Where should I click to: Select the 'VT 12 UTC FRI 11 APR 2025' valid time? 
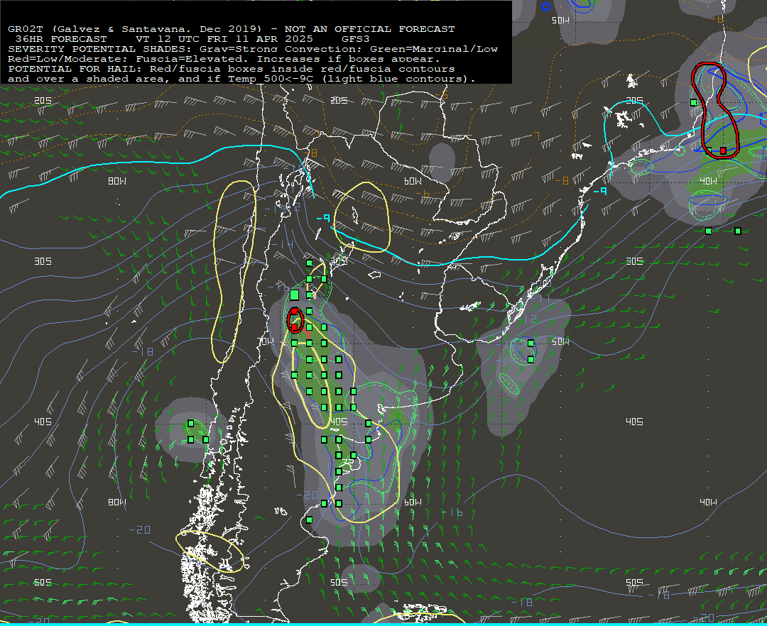(224, 38)
